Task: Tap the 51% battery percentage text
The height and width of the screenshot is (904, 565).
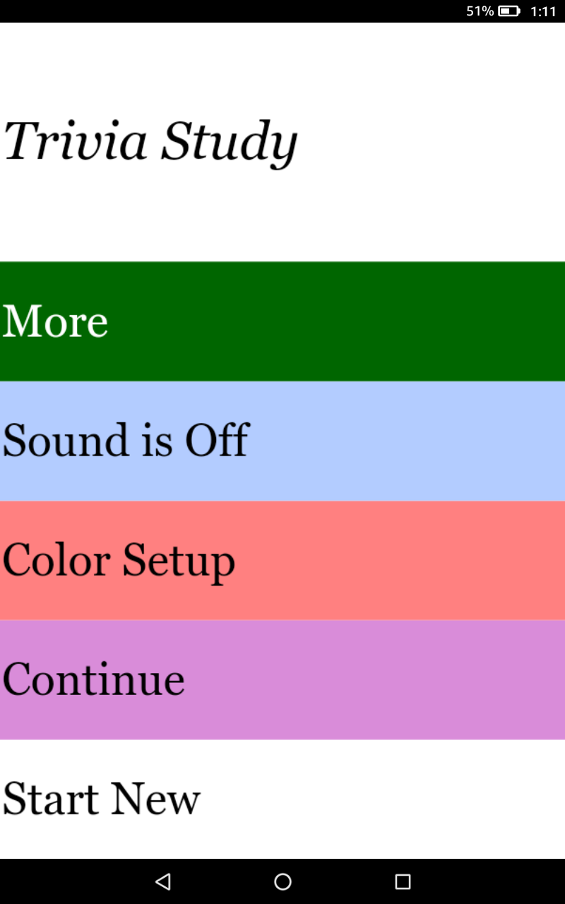Action: point(480,11)
